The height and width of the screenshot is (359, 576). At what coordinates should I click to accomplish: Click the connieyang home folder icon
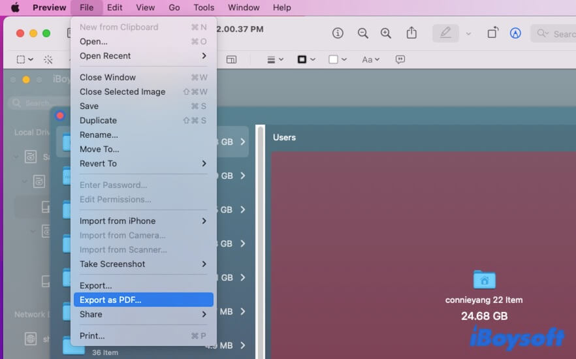(x=484, y=279)
